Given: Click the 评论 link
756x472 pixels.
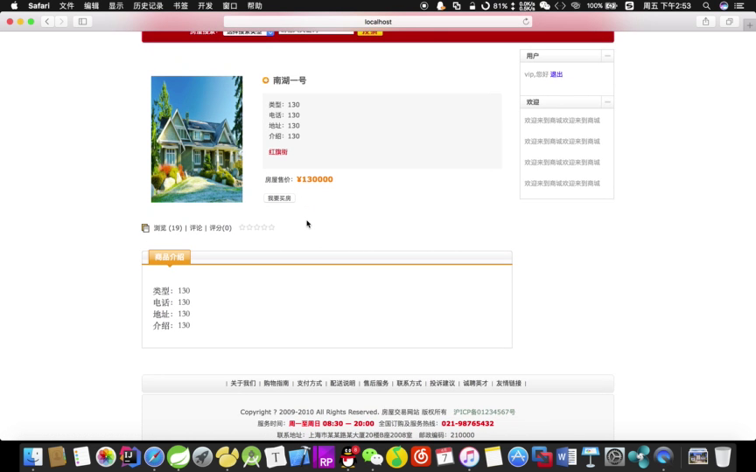Looking at the screenshot, I should (196, 228).
